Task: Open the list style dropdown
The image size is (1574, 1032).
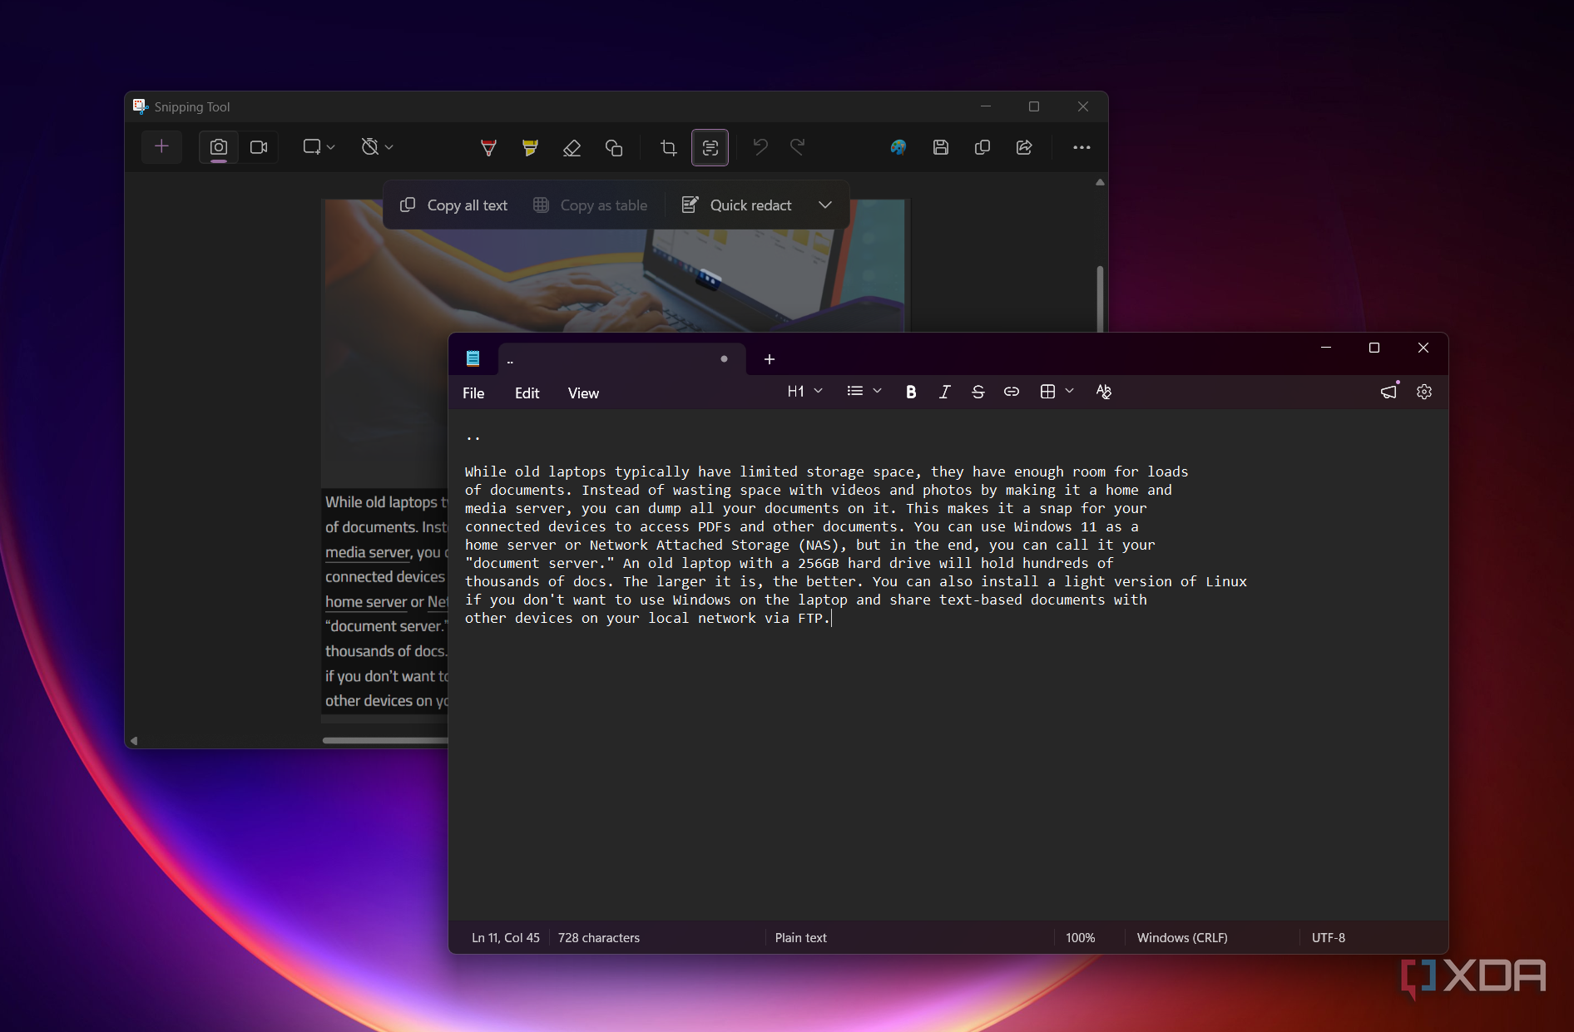Action: tap(864, 392)
